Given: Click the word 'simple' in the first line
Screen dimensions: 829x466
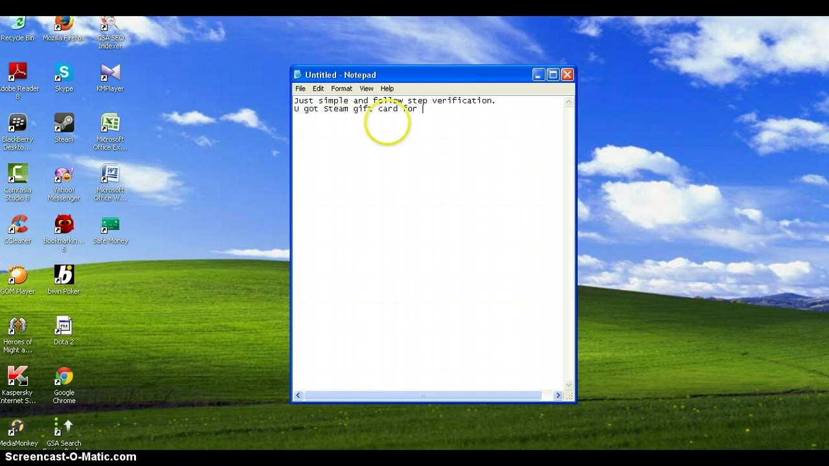Looking at the screenshot, I should [x=334, y=101].
